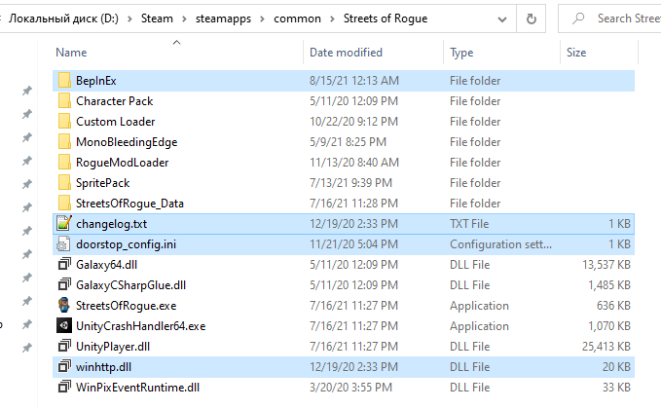Select WinPixEventRuntime.dll file name
The height and width of the screenshot is (409, 661).
click(137, 388)
